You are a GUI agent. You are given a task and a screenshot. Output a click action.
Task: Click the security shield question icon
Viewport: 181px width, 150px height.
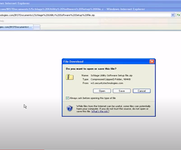[70, 108]
